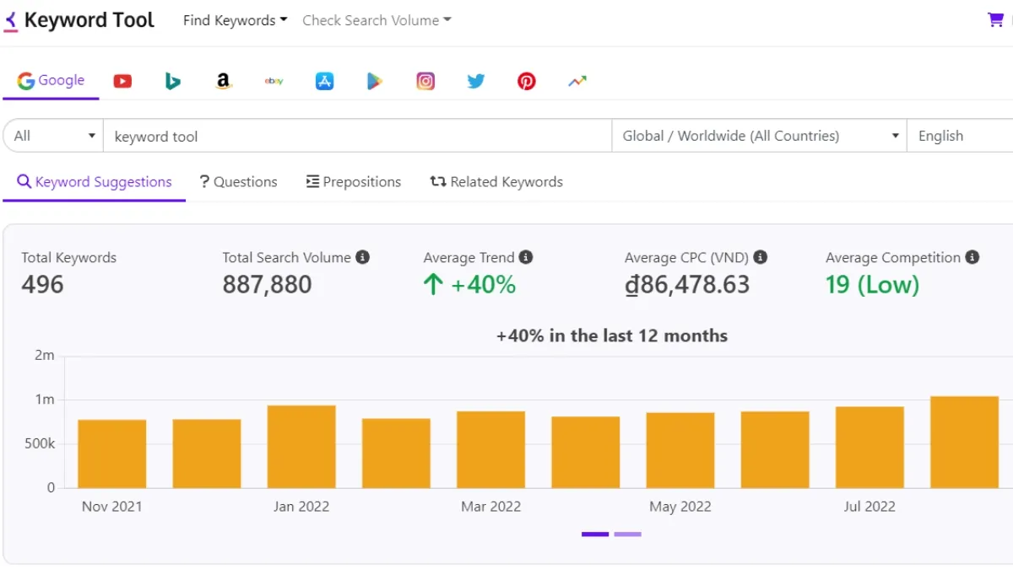Screen dimensions: 1013x569
Task: Open the All keyword category dropdown
Action: coord(52,135)
